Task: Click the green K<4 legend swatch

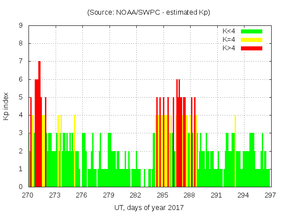Action: point(252,31)
